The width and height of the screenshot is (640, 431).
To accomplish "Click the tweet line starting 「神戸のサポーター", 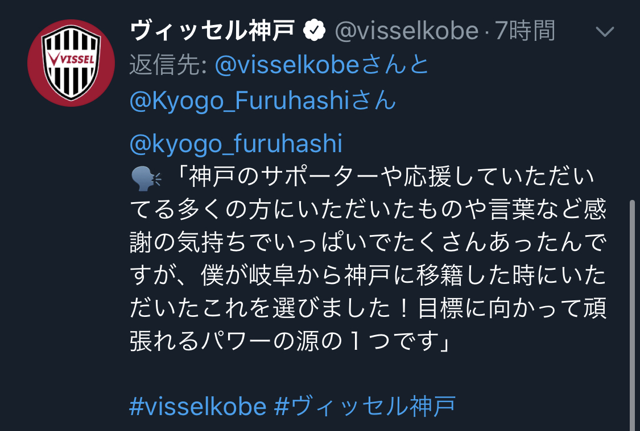I will coord(387,179).
